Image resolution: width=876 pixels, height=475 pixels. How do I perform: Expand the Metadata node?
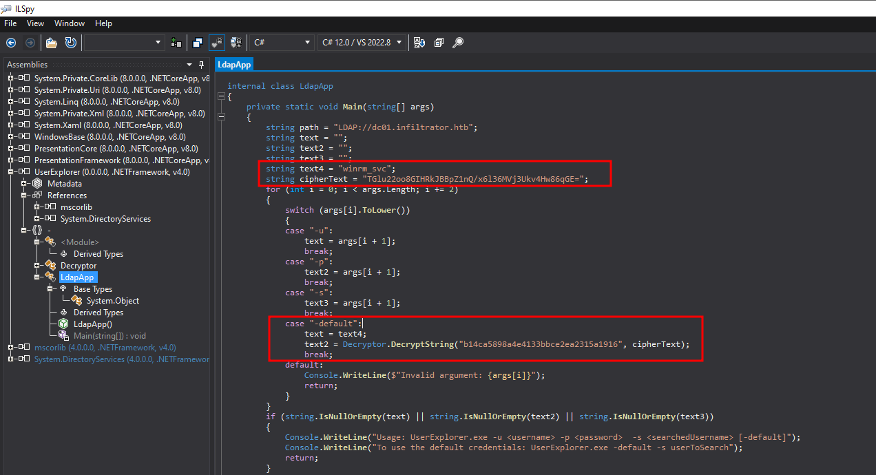coord(25,183)
